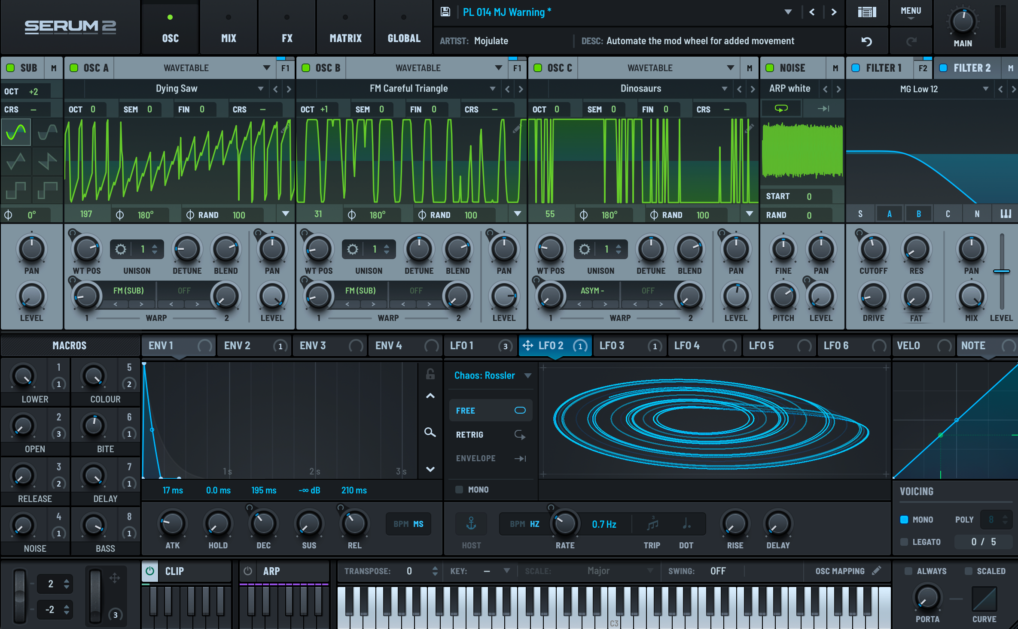Select the ENVELOPE LFO trigger mode
This screenshot has width=1018, height=629.
tap(491, 458)
